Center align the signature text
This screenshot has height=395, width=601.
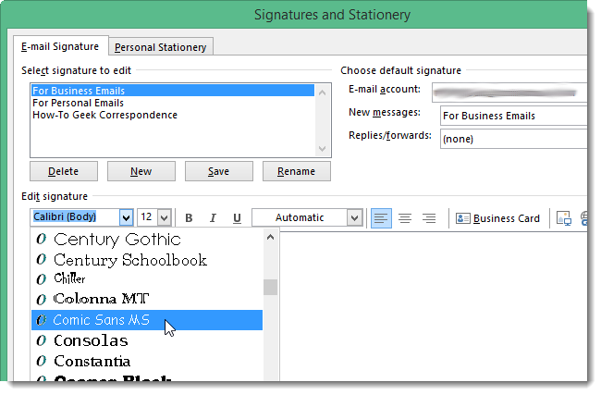point(405,218)
